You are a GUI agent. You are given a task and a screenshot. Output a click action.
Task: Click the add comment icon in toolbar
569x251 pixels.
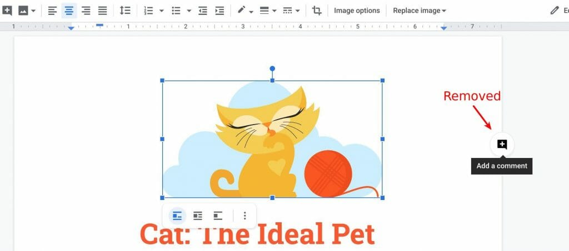coord(7,11)
